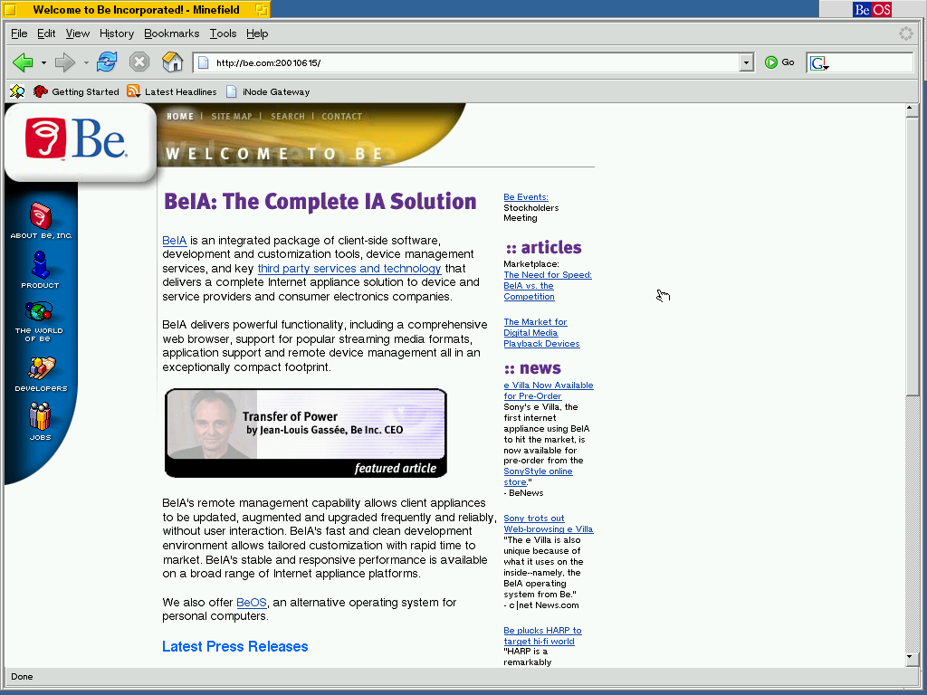This screenshot has height=695, width=927.
Task: Click the Stop loading icon
Action: pyautogui.click(x=139, y=62)
